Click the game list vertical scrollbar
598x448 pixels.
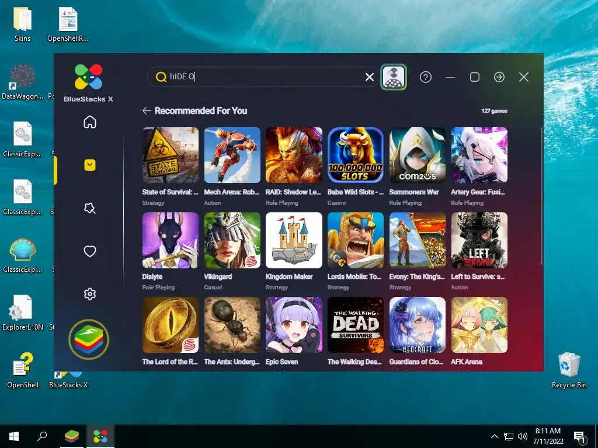pyautogui.click(x=541, y=196)
